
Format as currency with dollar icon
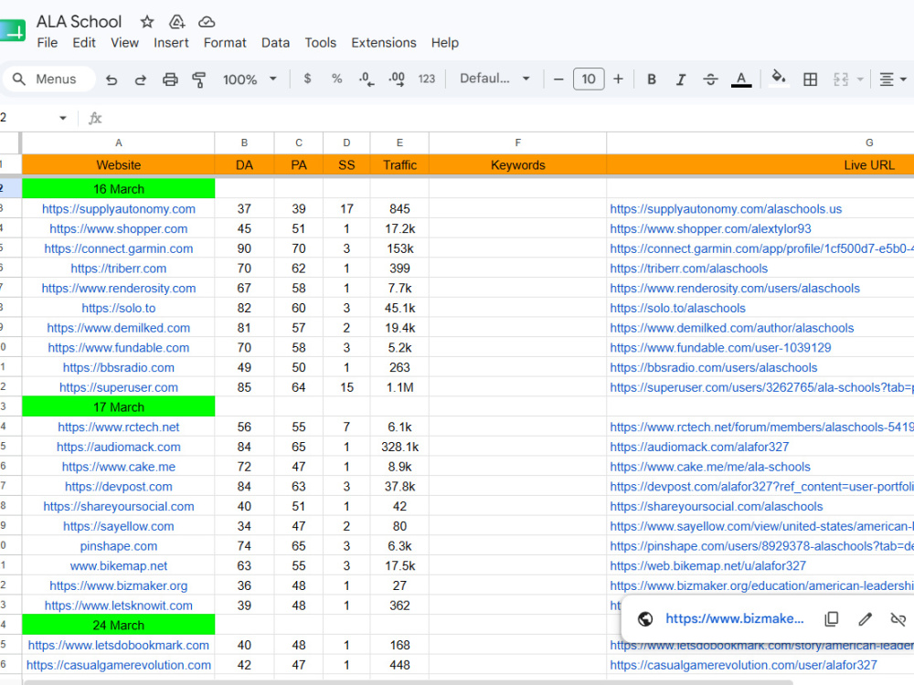307,79
